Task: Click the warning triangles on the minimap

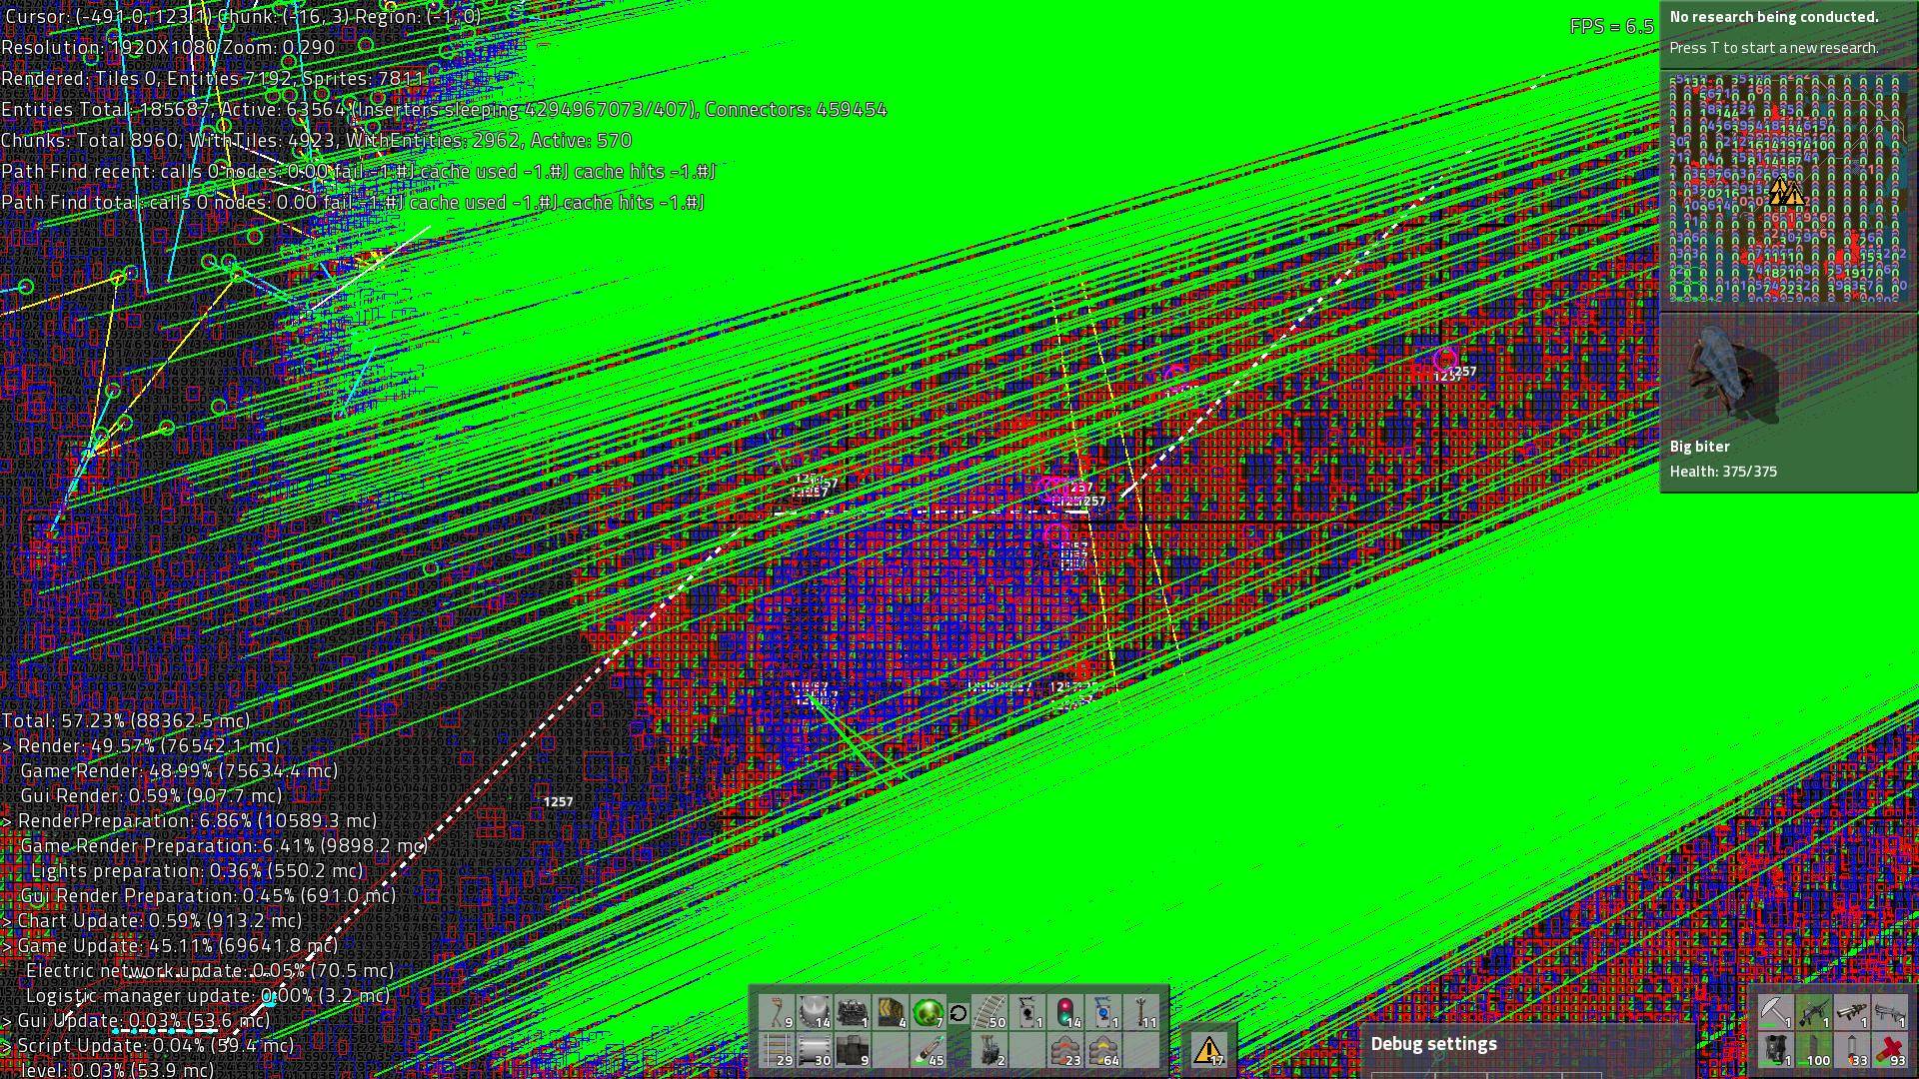Action: coord(1786,192)
